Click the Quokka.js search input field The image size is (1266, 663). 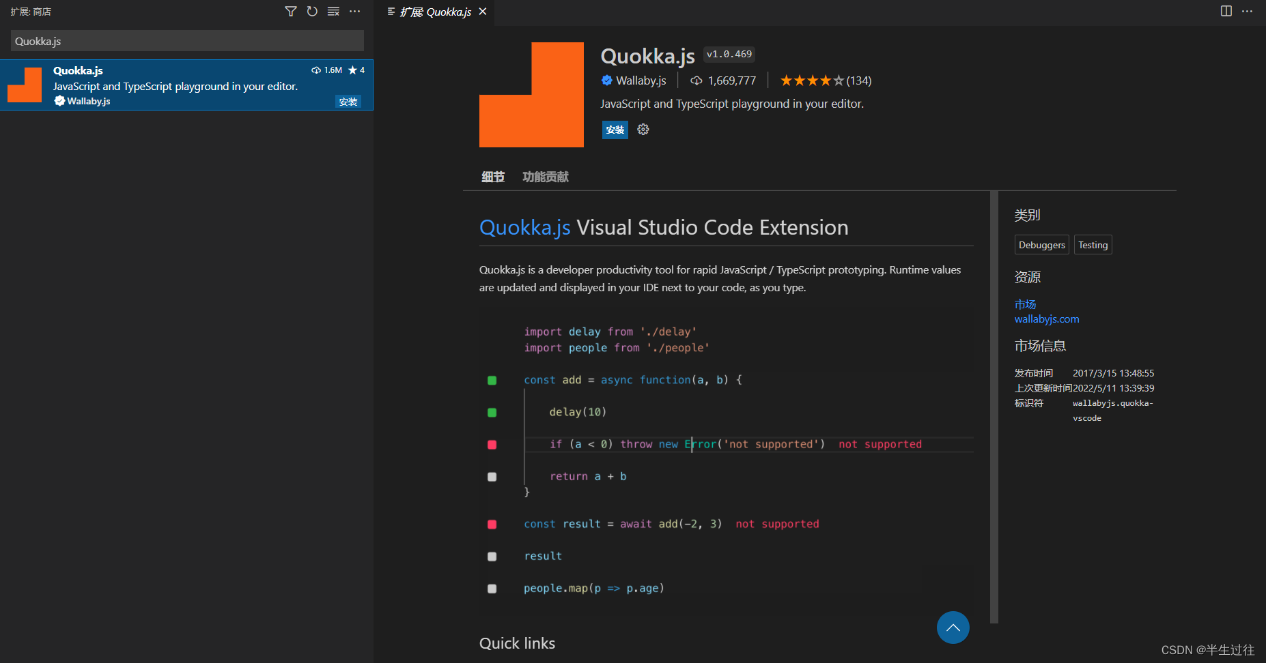(x=187, y=41)
